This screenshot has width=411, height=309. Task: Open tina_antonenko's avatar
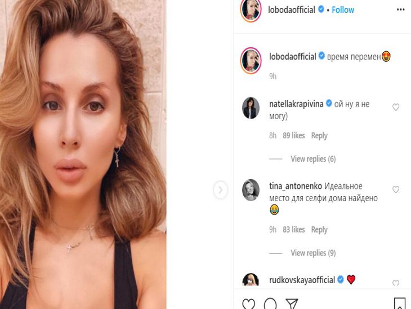tap(251, 190)
